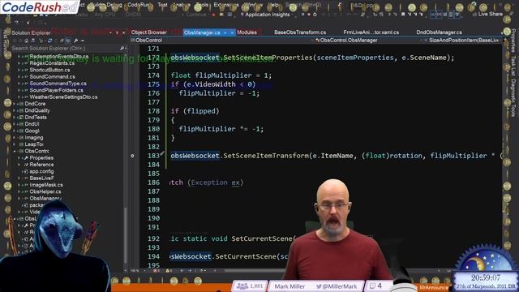The width and height of the screenshot is (519, 292).
Task: Expand the Imaging project
Action: (x=15, y=138)
